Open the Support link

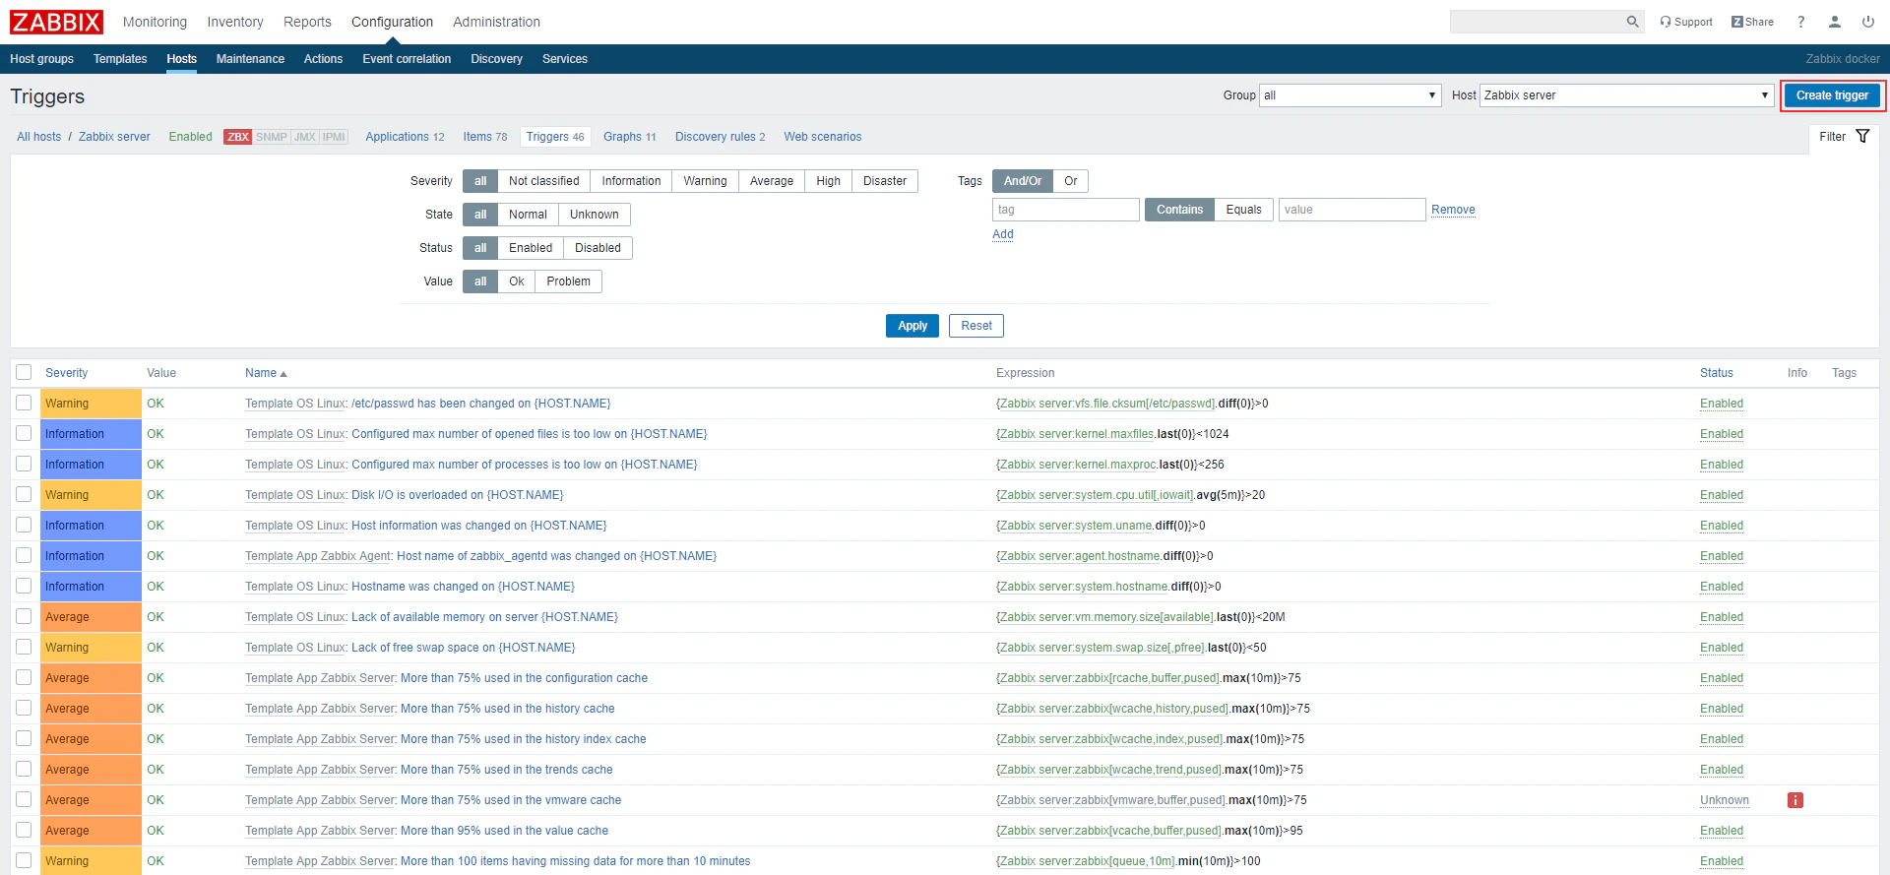tap(1686, 22)
